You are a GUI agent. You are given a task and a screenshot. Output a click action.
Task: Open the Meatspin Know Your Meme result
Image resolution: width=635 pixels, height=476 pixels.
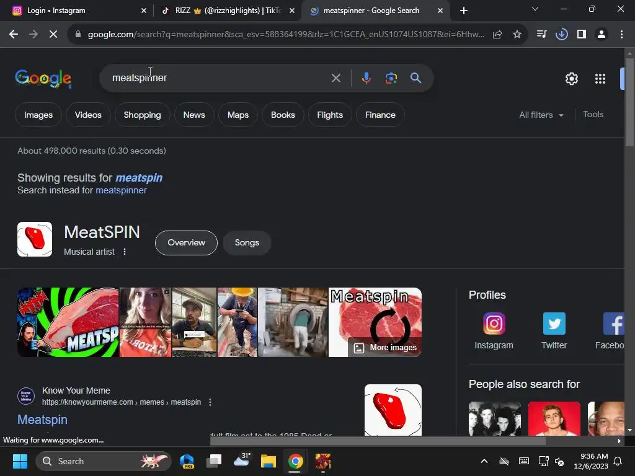point(42,420)
